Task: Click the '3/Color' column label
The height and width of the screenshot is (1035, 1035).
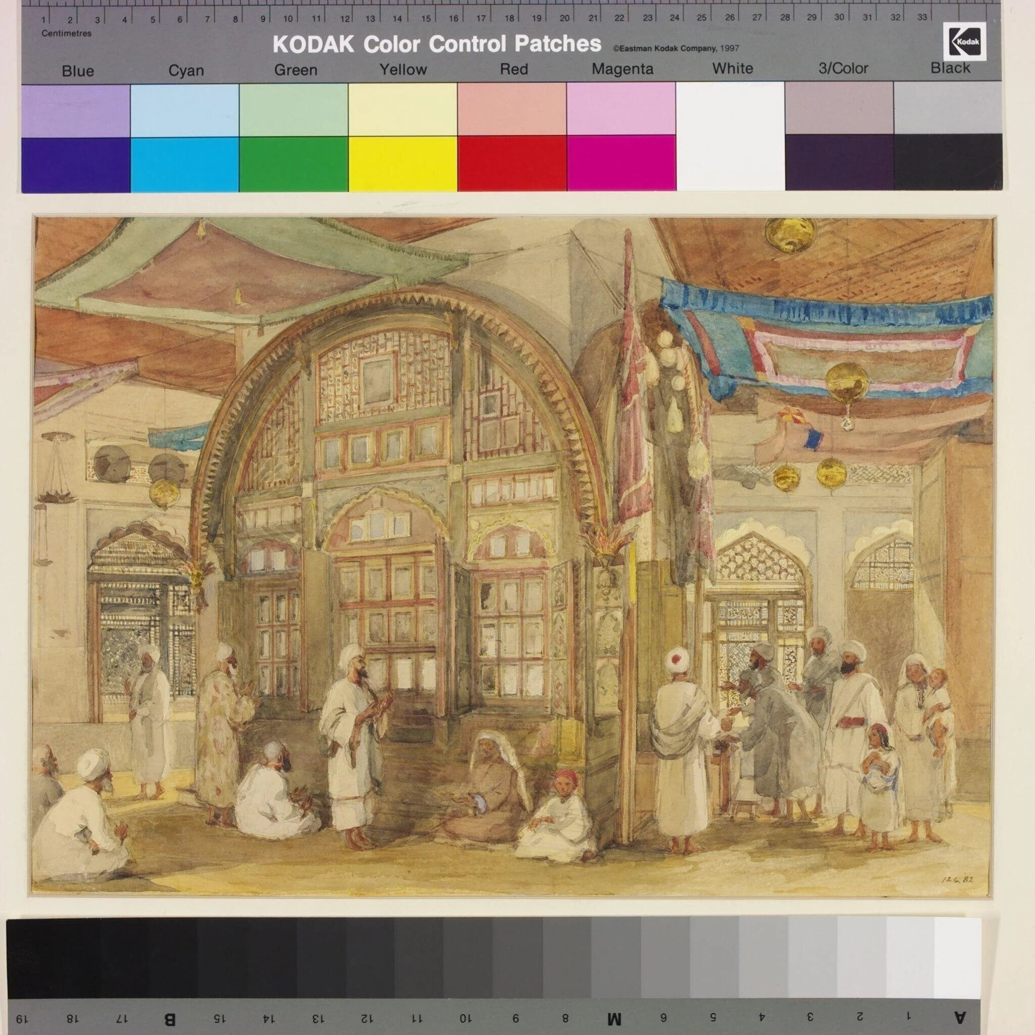Action: [x=843, y=69]
